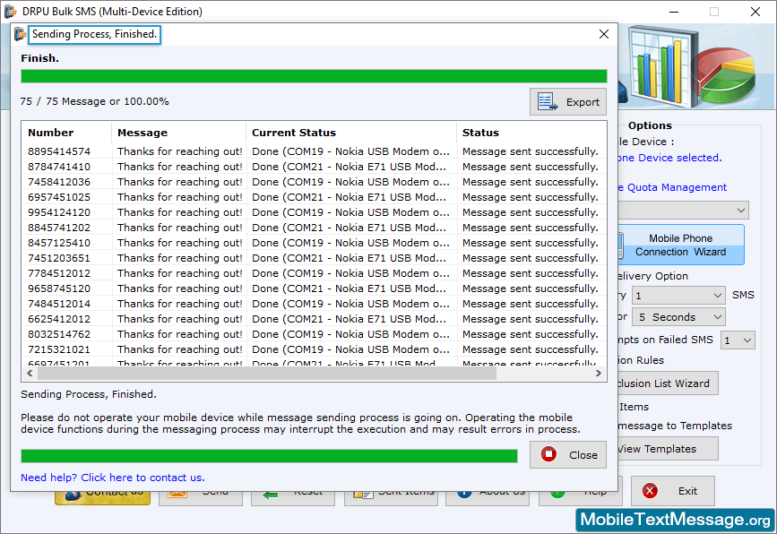The image size is (777, 534).
Task: Click the Export button with document icon
Action: coord(568,102)
